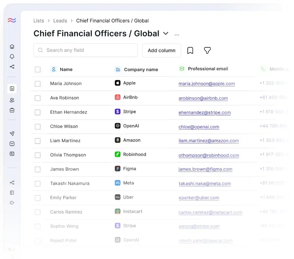Click the Company name column header
Screen dimensions: 294x259
click(141, 70)
